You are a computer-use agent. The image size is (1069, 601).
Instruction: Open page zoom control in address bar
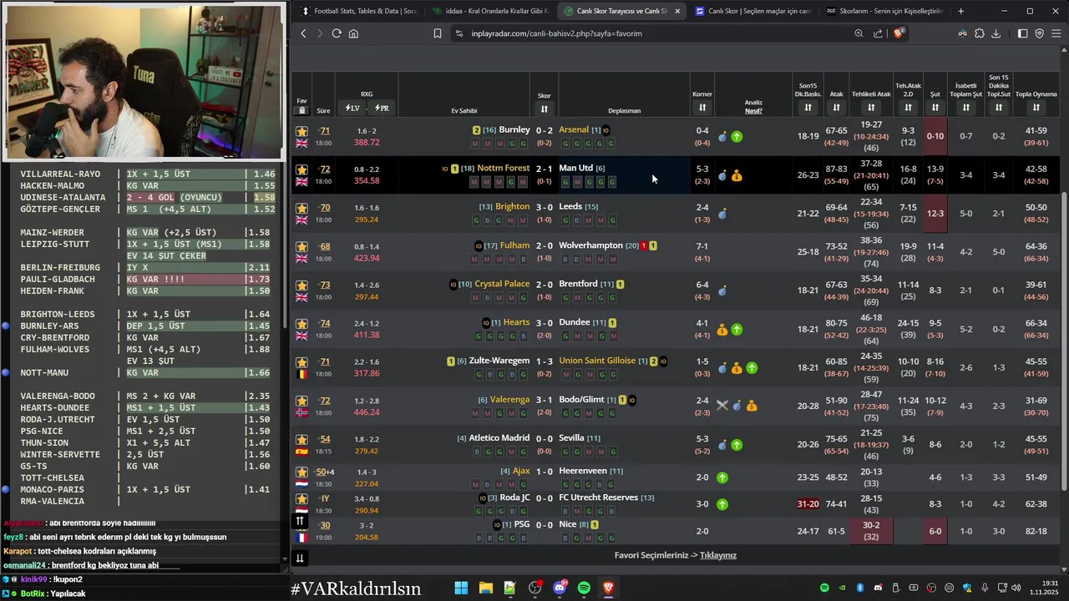tap(859, 33)
